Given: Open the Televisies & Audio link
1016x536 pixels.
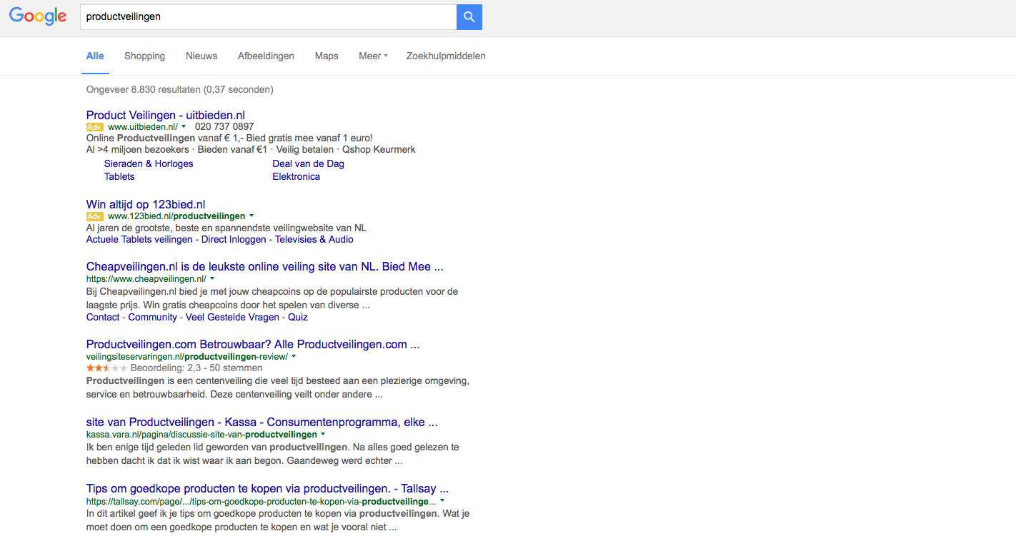Looking at the screenshot, I should point(314,239).
